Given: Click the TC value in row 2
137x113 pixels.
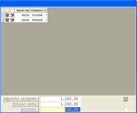Looking at the screenshot, I should (x=45, y=20).
